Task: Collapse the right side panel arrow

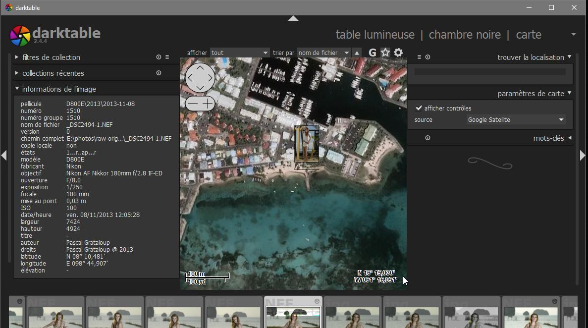Action: click(x=583, y=155)
